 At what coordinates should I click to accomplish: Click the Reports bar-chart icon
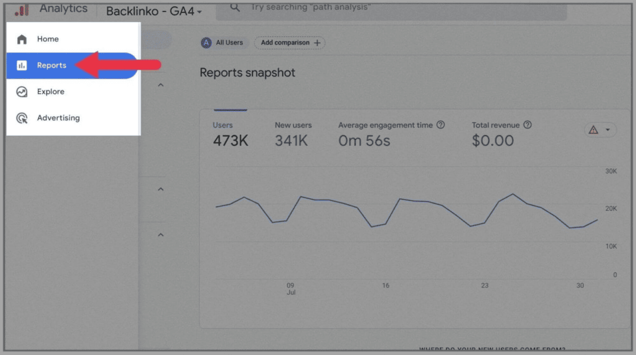click(x=22, y=65)
